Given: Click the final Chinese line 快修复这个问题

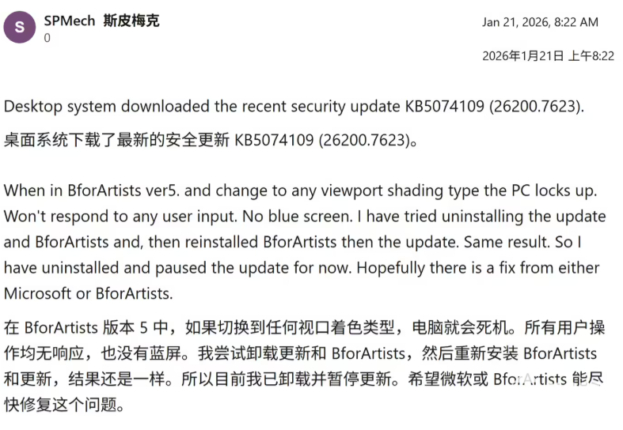Looking at the screenshot, I should coord(64,405).
